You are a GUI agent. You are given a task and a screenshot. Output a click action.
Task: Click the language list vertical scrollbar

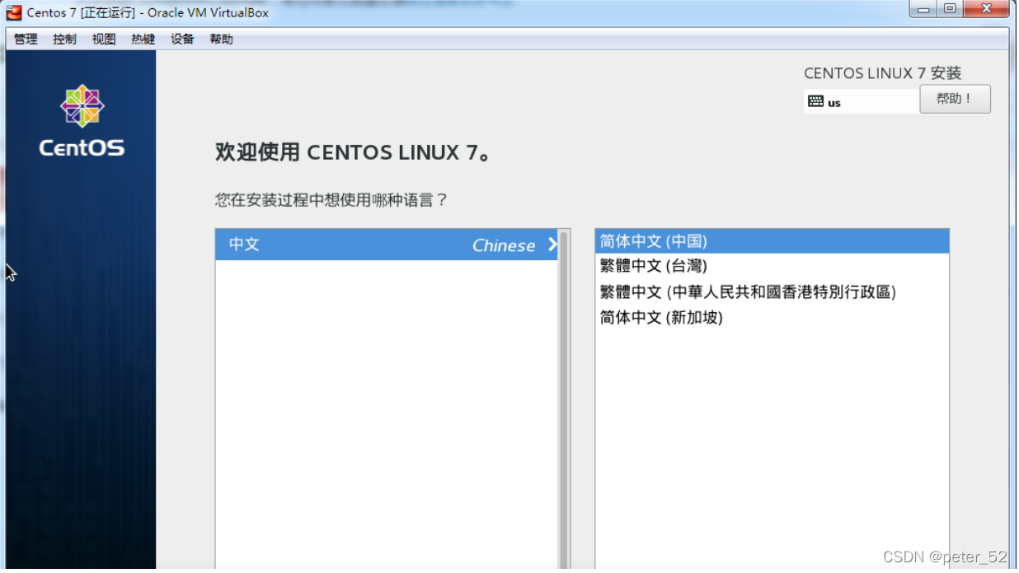click(x=564, y=399)
